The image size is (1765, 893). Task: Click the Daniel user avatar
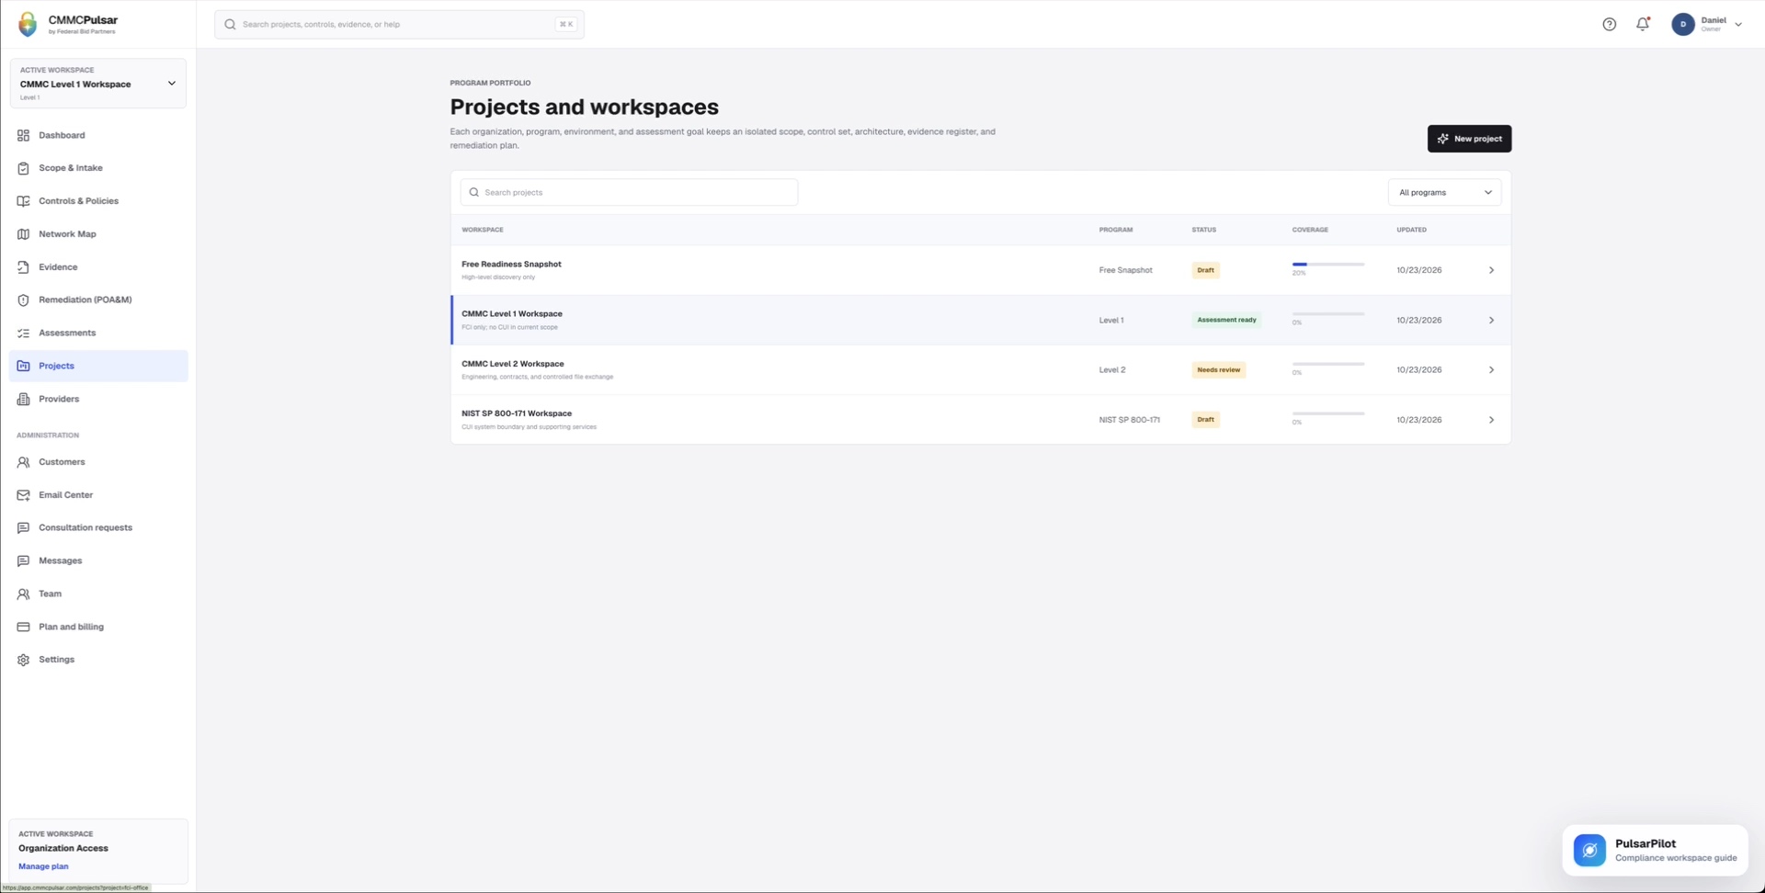(x=1683, y=25)
